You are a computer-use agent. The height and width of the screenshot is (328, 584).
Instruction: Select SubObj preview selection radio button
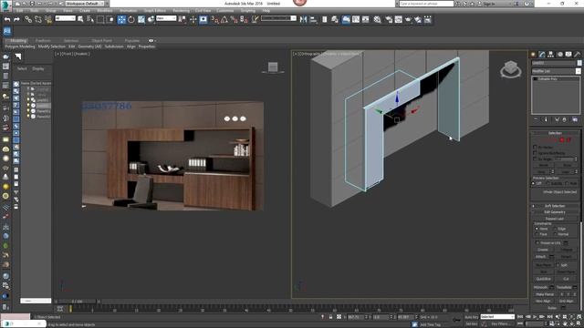[547, 183]
